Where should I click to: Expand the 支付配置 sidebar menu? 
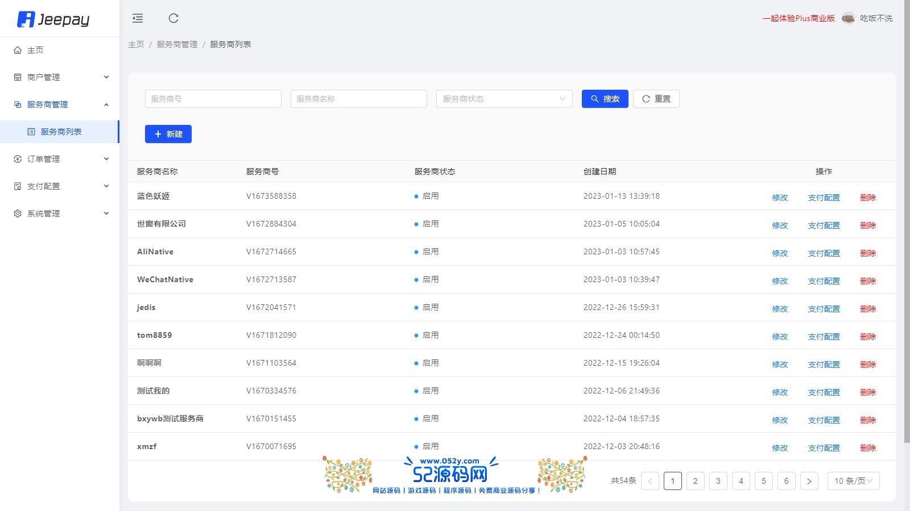pos(60,186)
